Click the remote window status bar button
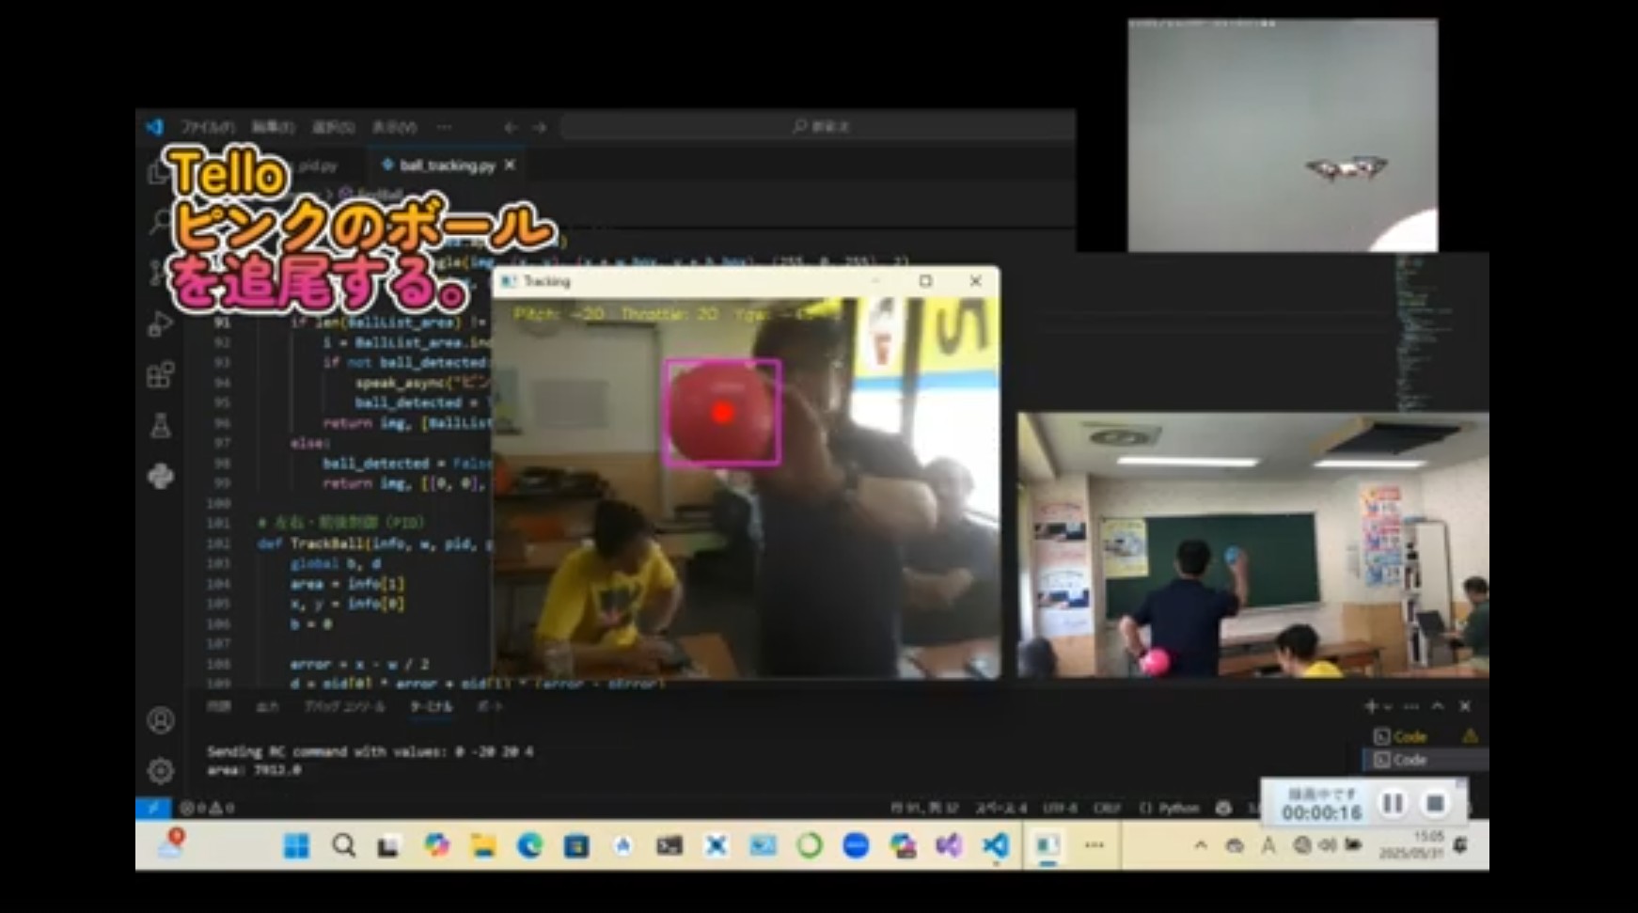The width and height of the screenshot is (1638, 913). 153,808
